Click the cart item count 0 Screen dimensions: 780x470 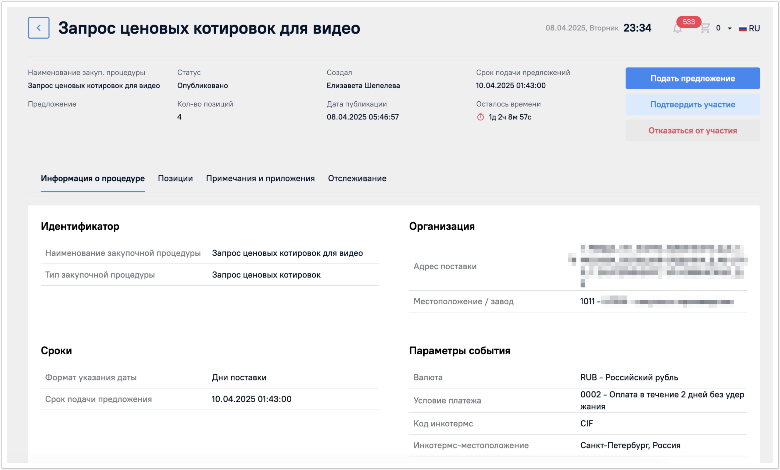(x=718, y=28)
